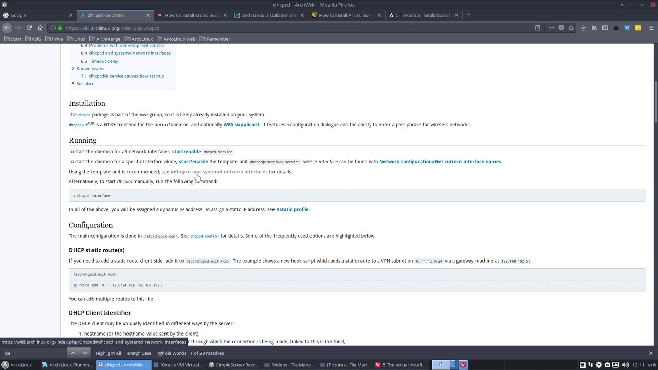
Task: Close the dhcpcd - ArchWiki tab
Action: (148, 15)
